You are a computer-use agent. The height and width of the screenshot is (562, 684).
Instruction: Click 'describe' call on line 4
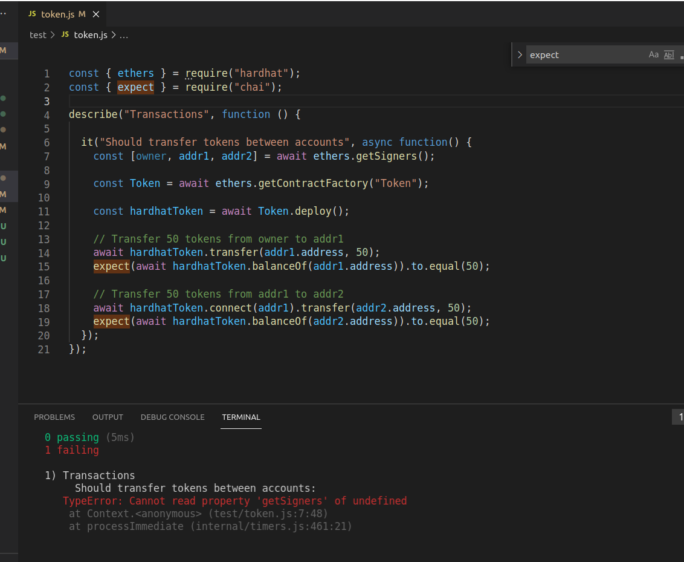93,114
